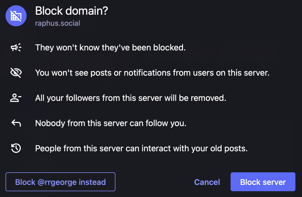Click the text about interacting with your old posts
302x197 pixels.
tap(141, 148)
